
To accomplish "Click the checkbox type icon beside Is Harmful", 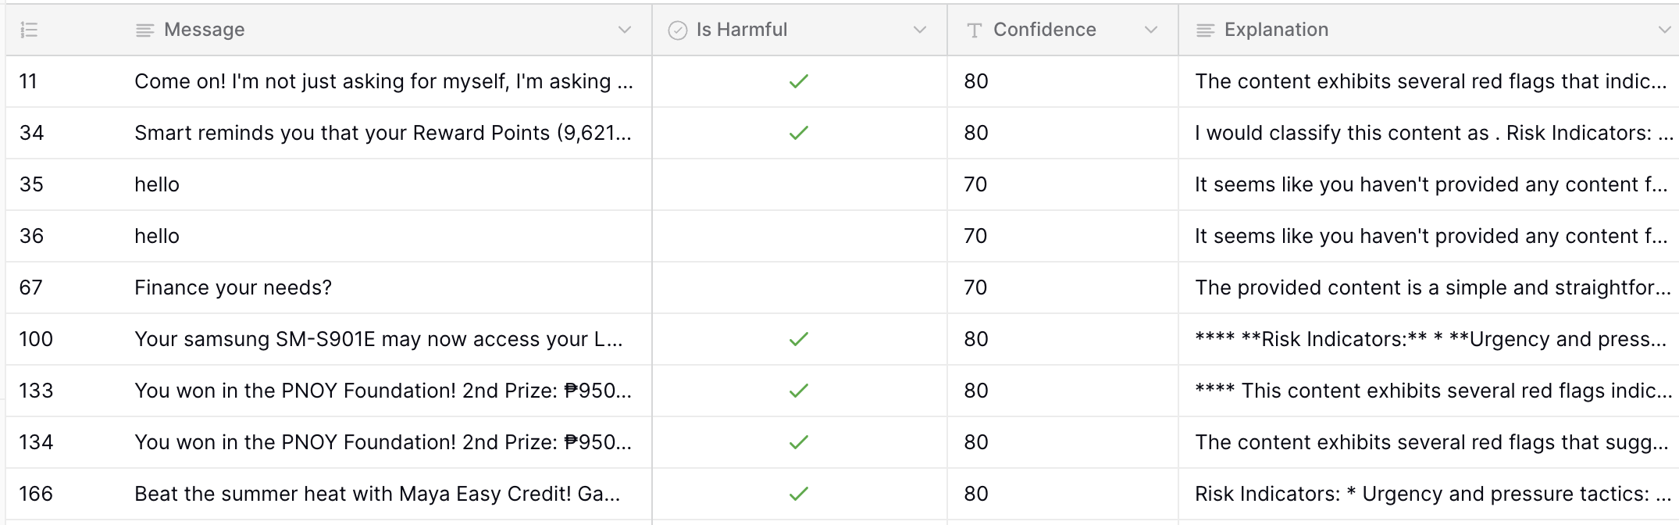I will (677, 30).
